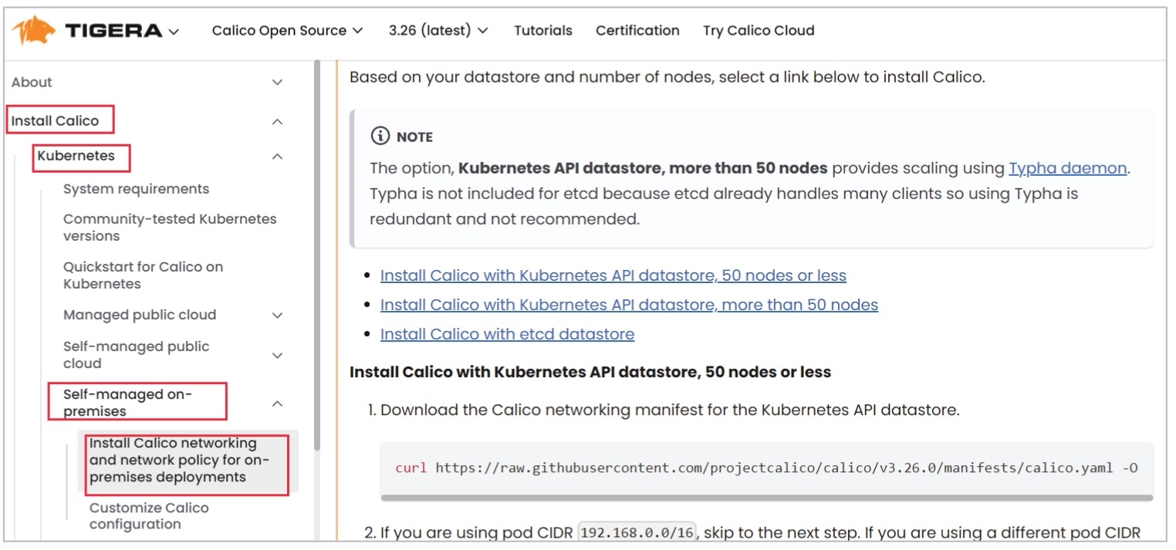The height and width of the screenshot is (550, 1176).
Task: Open the Tigera dropdown chevron
Action: pyautogui.click(x=174, y=32)
